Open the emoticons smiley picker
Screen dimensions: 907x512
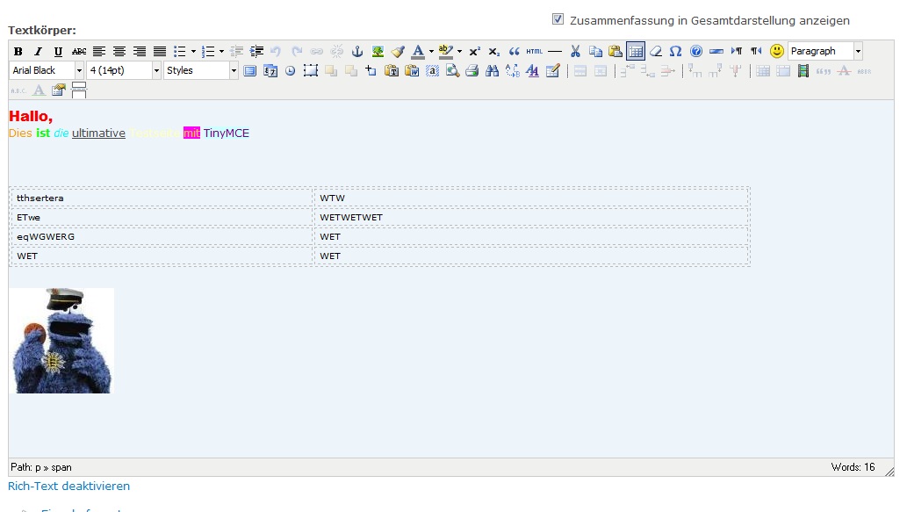777,52
